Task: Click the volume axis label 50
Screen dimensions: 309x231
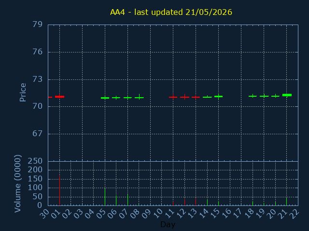Action: point(38,197)
